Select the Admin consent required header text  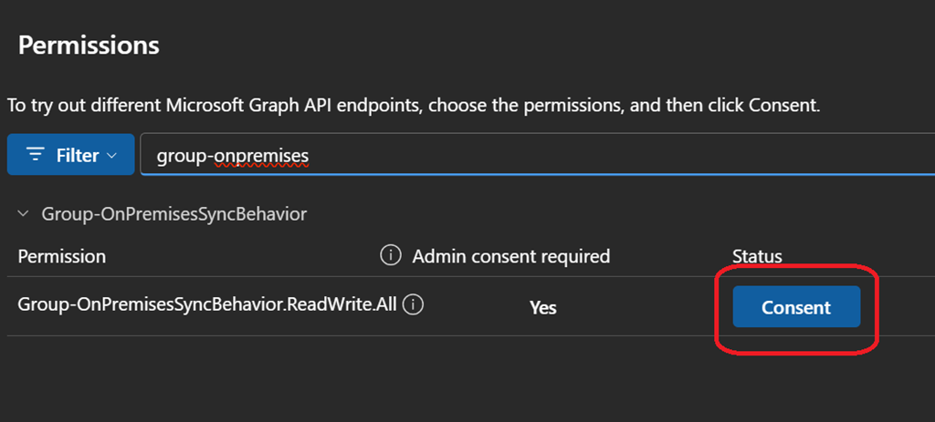(510, 256)
